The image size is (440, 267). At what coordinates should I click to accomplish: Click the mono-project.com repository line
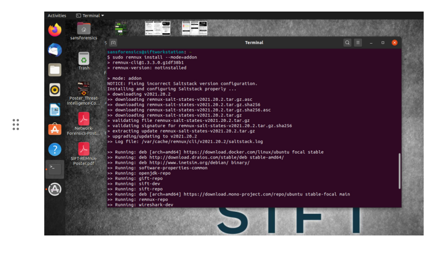tap(229, 194)
